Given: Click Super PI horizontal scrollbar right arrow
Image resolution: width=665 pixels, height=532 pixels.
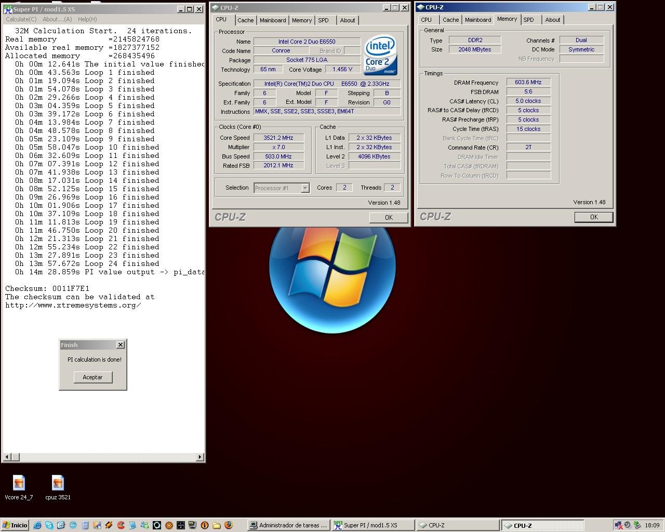Looking at the screenshot, I should (x=200, y=457).
